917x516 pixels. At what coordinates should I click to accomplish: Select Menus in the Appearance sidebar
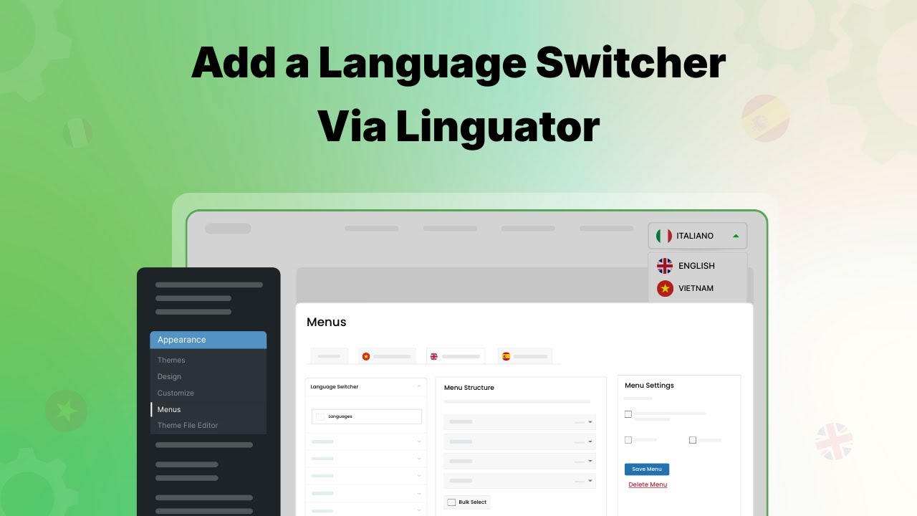[x=169, y=409]
